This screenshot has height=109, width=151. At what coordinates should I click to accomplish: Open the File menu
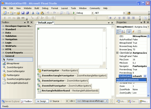pyautogui.click(x=5, y=8)
